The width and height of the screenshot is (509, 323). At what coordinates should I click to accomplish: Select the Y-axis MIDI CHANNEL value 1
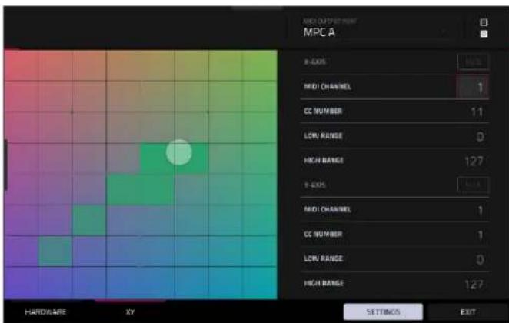click(x=481, y=211)
